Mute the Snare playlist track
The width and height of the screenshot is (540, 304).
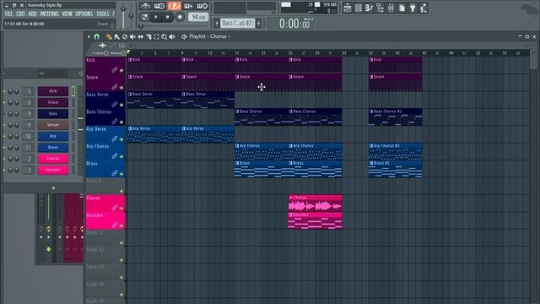[121, 88]
